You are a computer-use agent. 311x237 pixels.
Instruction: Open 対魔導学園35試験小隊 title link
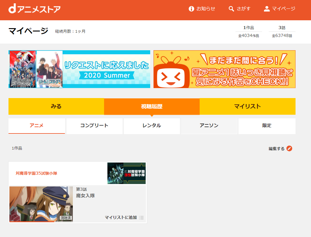coord(36,173)
